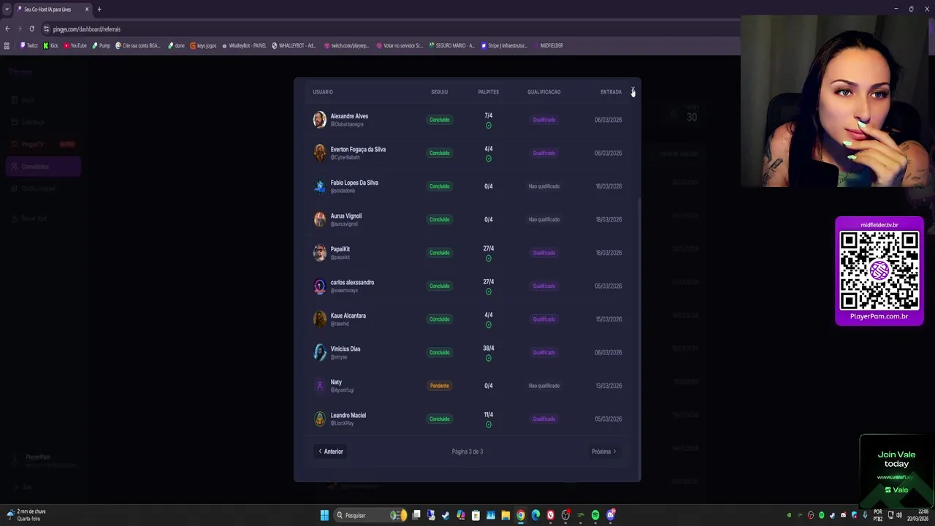Screen dimensions: 935x526
Task: Open WhalleyBot - PAINEL bookmark
Action: click(244, 45)
